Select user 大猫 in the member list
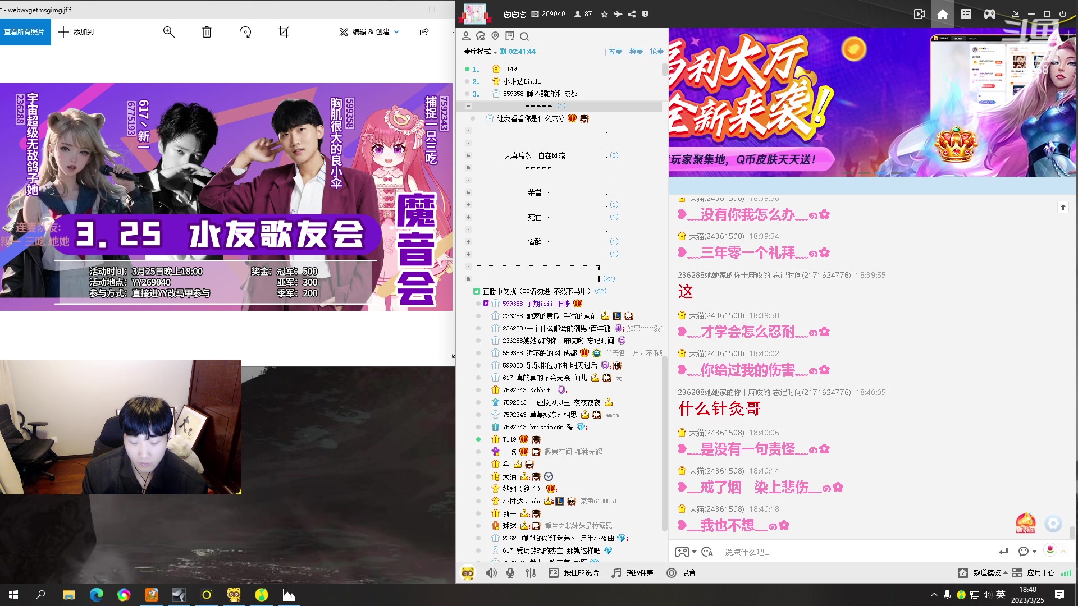1078x606 pixels. point(509,476)
